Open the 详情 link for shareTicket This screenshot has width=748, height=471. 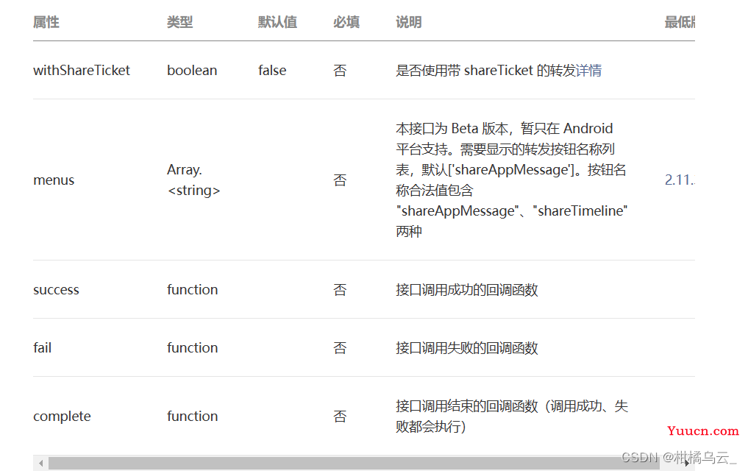pyautogui.click(x=588, y=71)
